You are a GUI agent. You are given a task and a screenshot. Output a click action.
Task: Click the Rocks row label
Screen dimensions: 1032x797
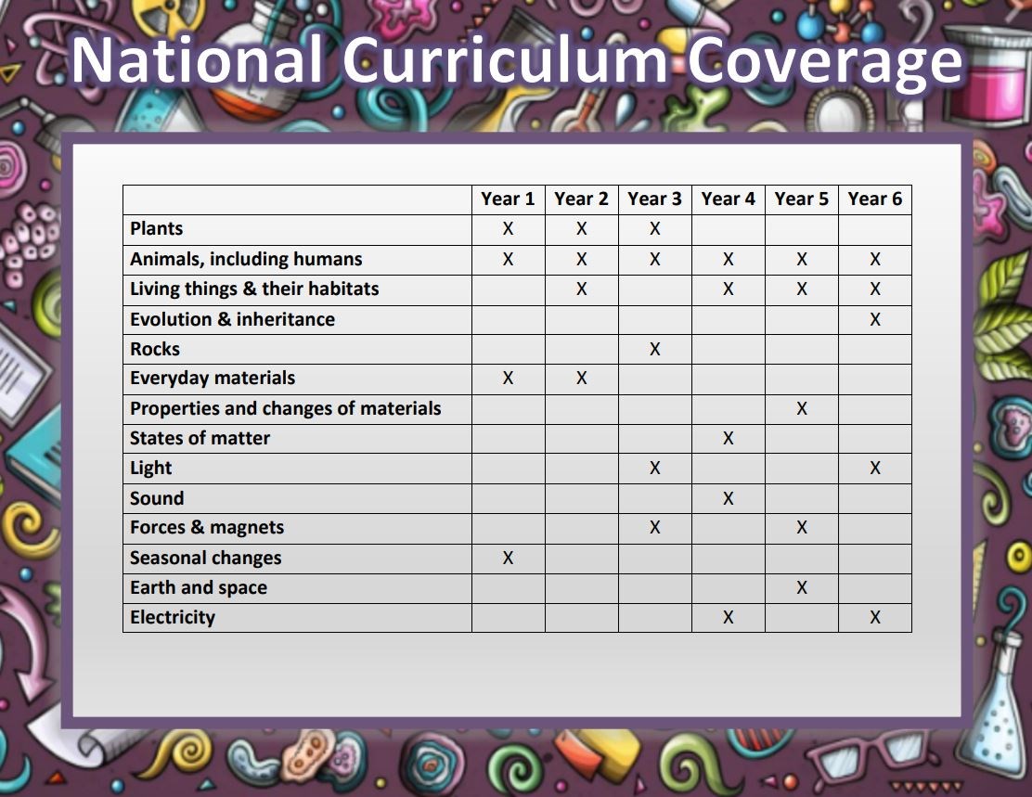(155, 349)
